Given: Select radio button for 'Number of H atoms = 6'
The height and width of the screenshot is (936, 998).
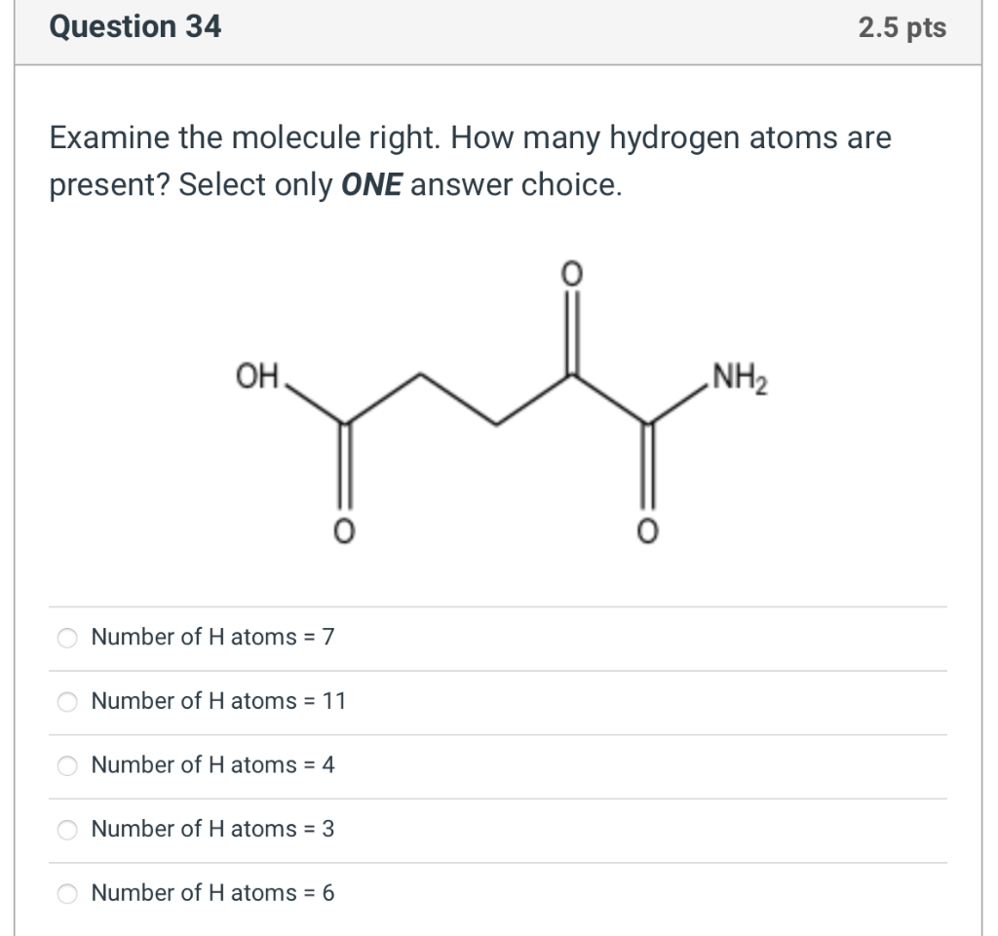Looking at the screenshot, I should (x=66, y=893).
